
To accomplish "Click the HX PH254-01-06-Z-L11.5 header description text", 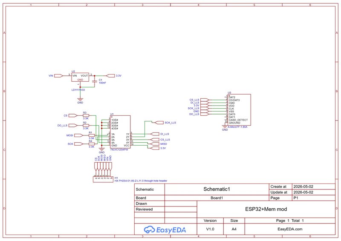I will click(x=141, y=181).
